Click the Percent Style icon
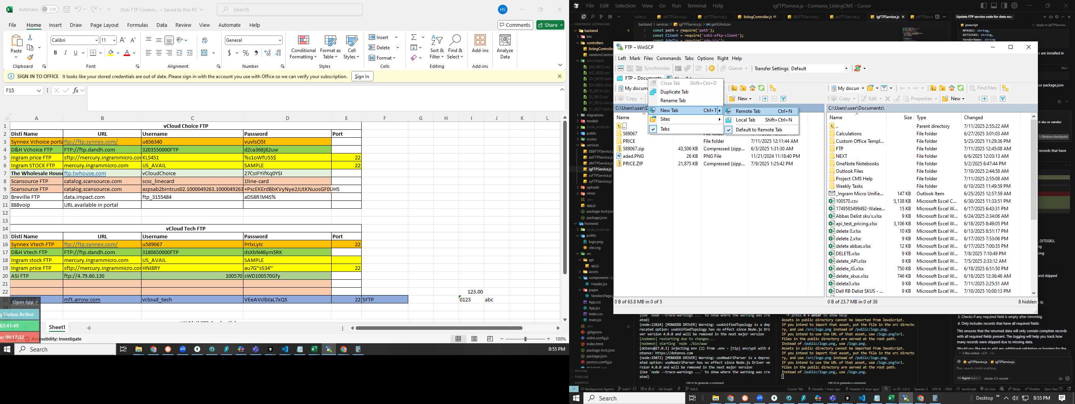The width and height of the screenshot is (1075, 404). point(246,53)
